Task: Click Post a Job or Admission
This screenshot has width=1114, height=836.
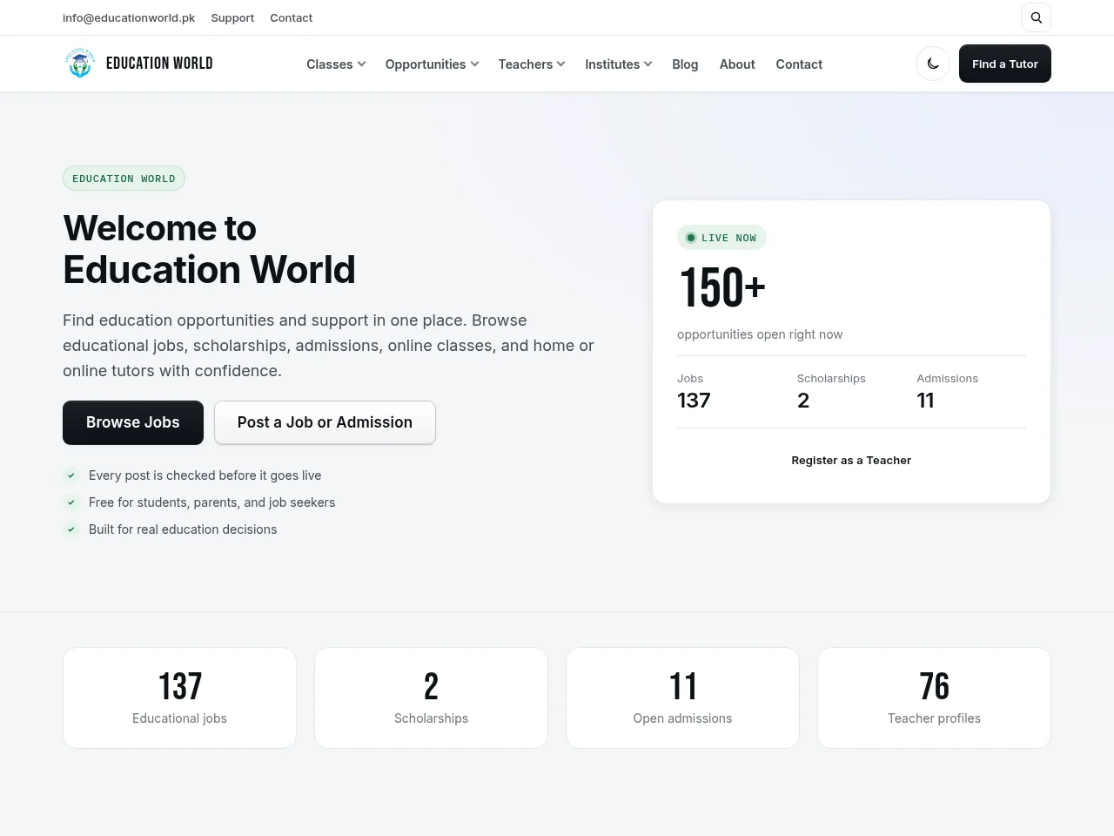Action: pyautogui.click(x=325, y=422)
